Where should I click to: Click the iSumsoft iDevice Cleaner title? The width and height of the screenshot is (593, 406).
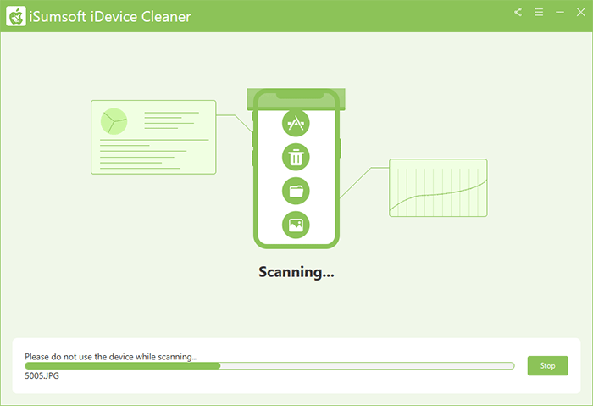pyautogui.click(x=110, y=17)
